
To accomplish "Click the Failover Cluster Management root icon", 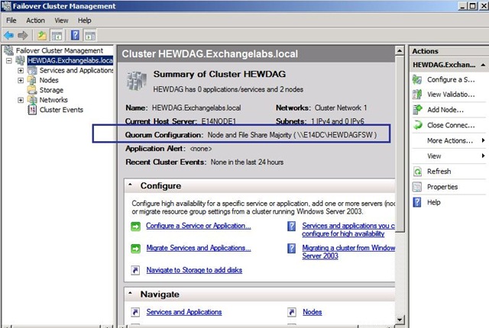I will pos(9,50).
